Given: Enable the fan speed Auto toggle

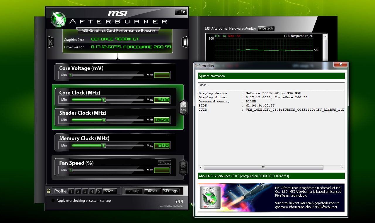Looking at the screenshot, I should click(164, 163).
